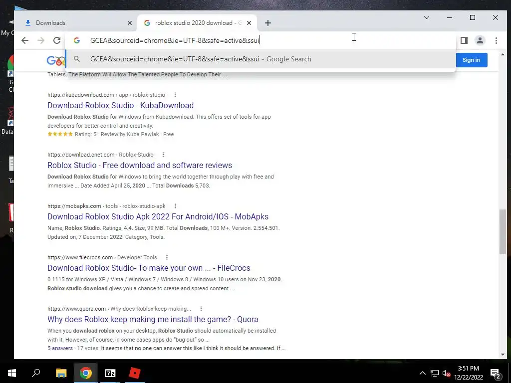This screenshot has height=383, width=511.
Task: Click the five-star rating on KubaDownload result
Action: coord(60,134)
